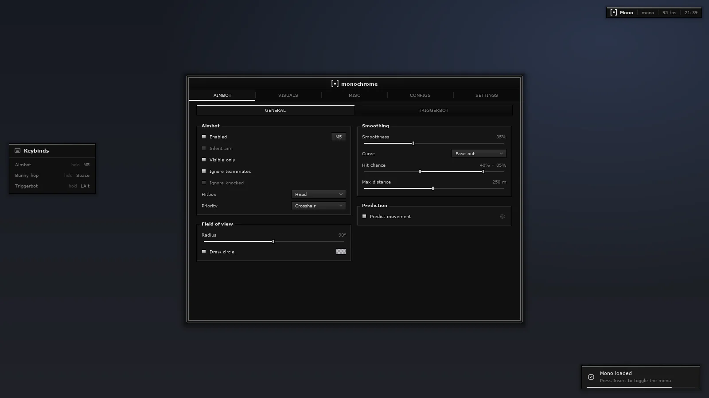Toggle the Silent aim checkbox
709x398 pixels.
[204, 148]
